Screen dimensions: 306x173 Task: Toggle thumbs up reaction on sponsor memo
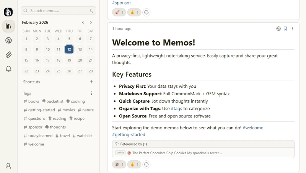click(134, 12)
